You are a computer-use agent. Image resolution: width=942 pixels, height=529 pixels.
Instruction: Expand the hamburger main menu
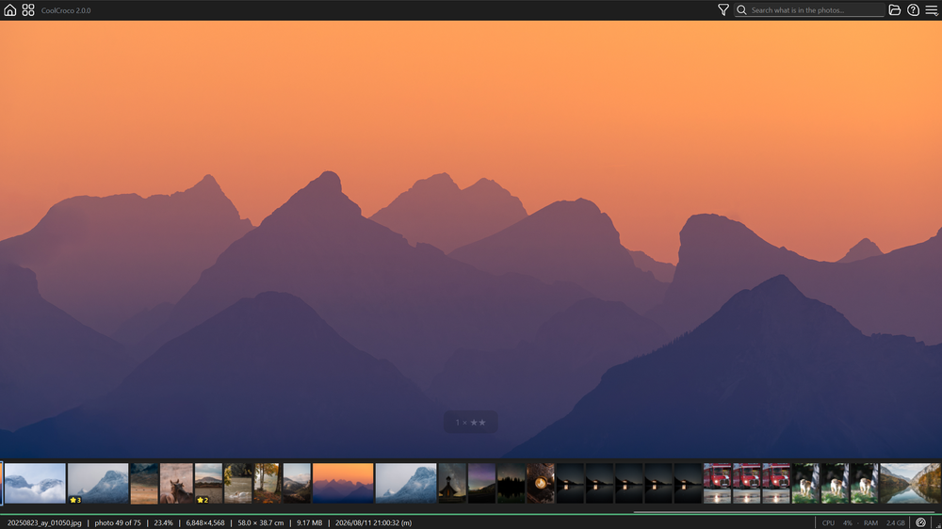[x=932, y=10]
